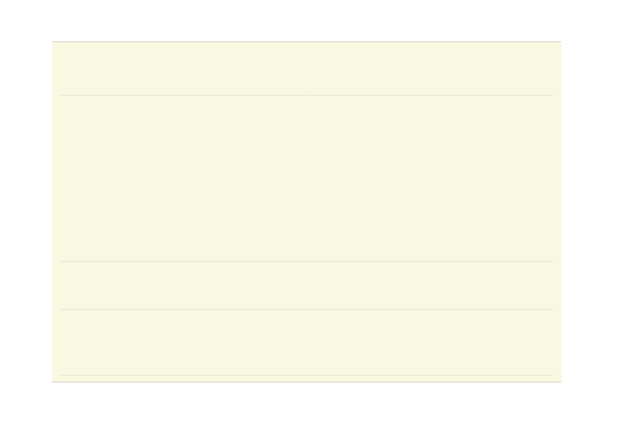Click the right end of first divider
The width and height of the screenshot is (617, 437).
(x=552, y=95)
